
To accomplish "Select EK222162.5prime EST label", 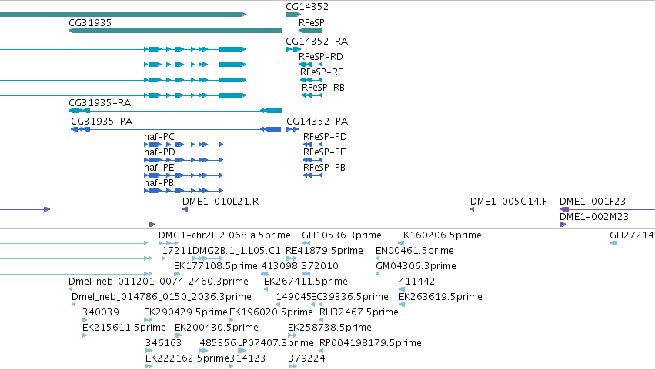I will [x=187, y=359].
